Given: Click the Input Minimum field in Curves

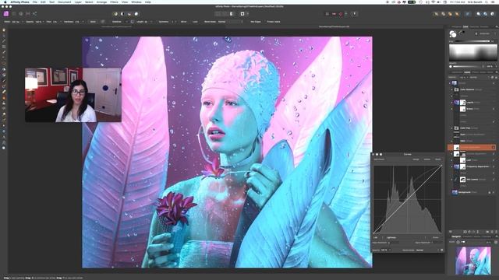Looking at the screenshot, I should [393, 243].
